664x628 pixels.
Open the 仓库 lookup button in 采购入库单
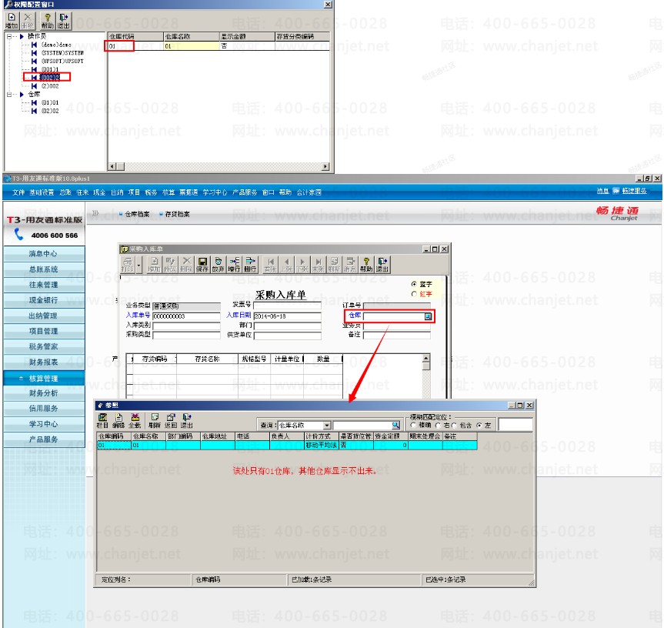pyautogui.click(x=428, y=316)
